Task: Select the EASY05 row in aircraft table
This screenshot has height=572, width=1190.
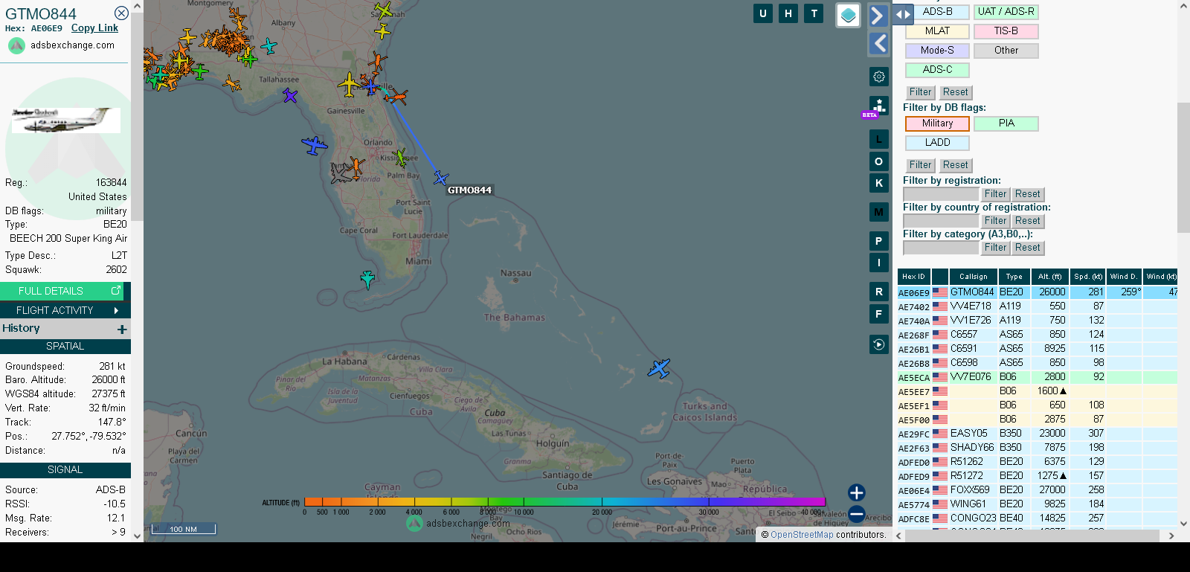Action: [1038, 434]
